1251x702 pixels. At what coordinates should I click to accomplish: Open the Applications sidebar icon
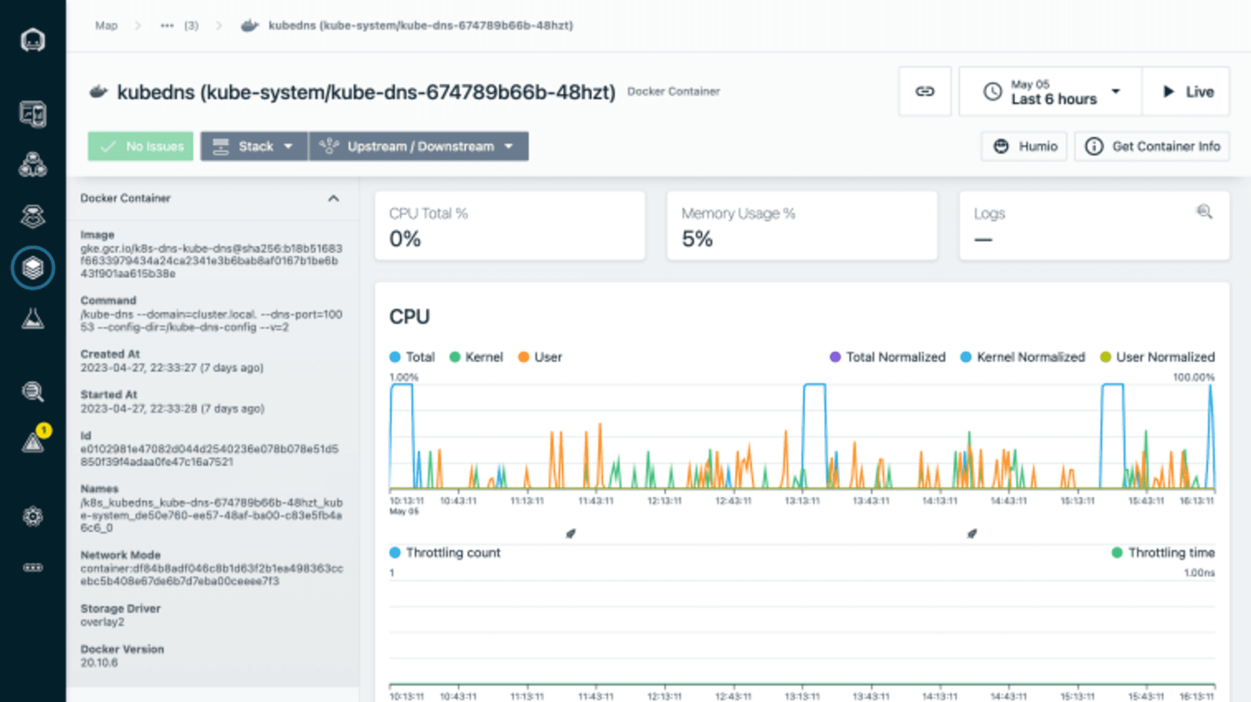[x=33, y=165]
